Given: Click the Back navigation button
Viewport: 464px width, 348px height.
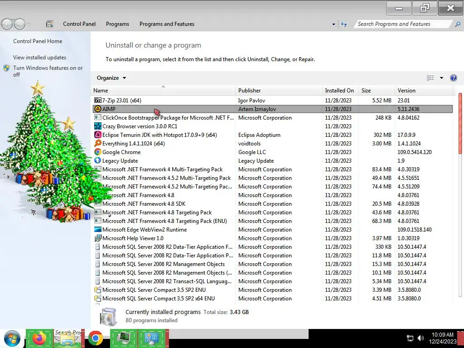Looking at the screenshot, I should coord(7,24).
